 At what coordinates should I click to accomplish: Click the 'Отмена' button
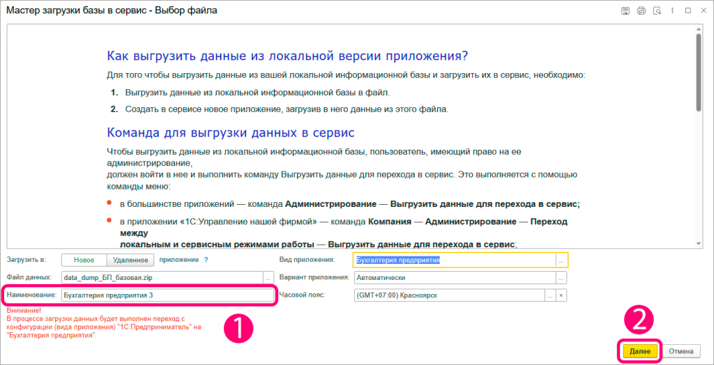(681, 351)
